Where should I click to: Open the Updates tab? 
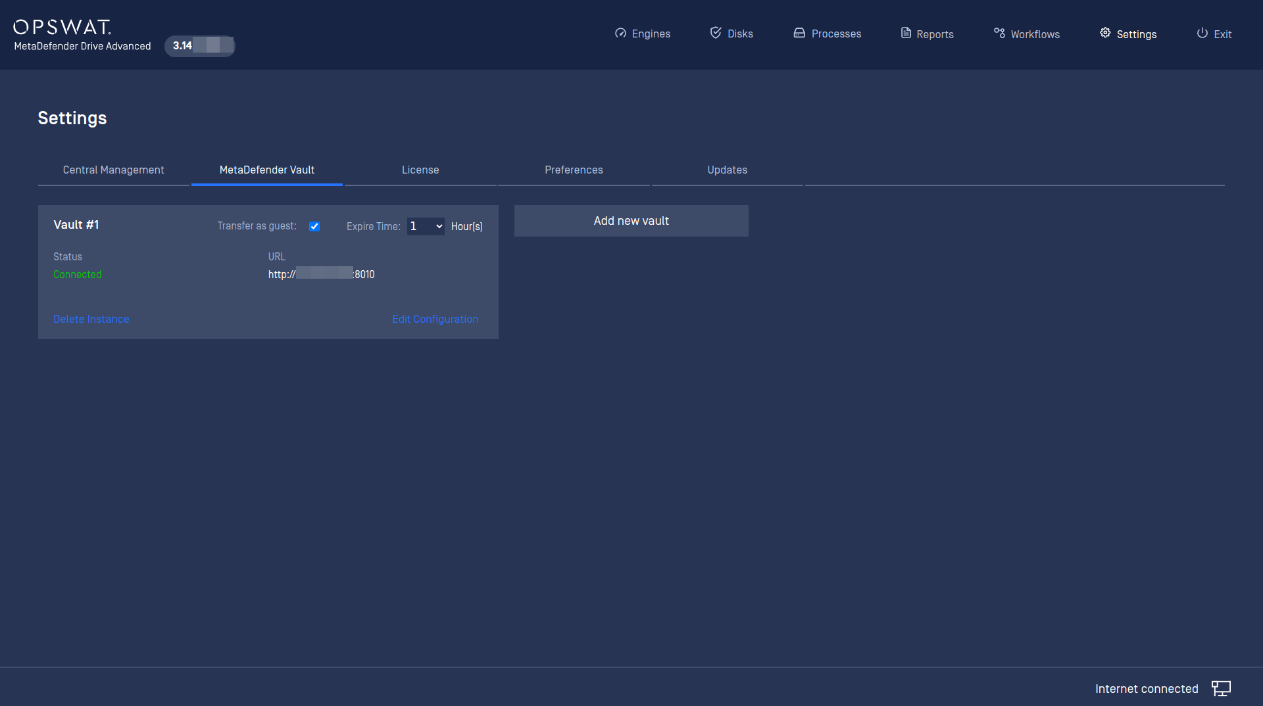pos(727,170)
